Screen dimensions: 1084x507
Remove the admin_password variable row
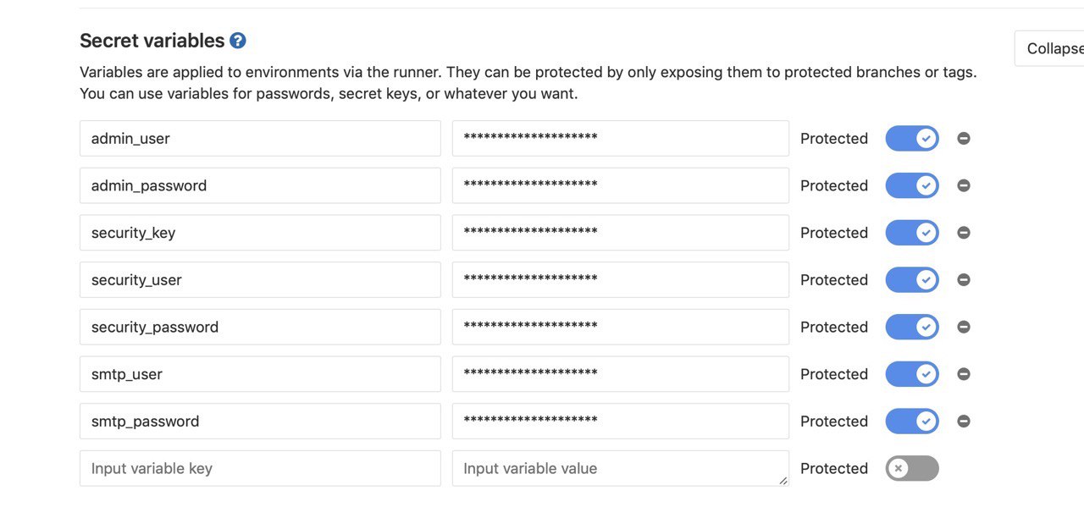pyautogui.click(x=964, y=185)
